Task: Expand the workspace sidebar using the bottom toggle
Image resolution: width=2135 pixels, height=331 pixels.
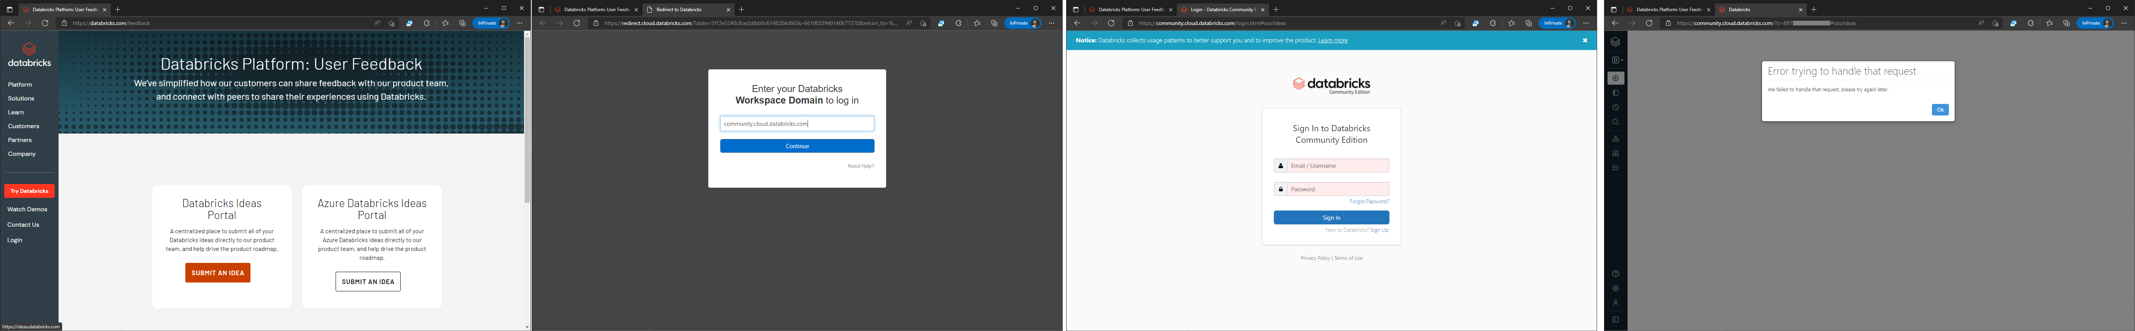Action: (1615, 319)
